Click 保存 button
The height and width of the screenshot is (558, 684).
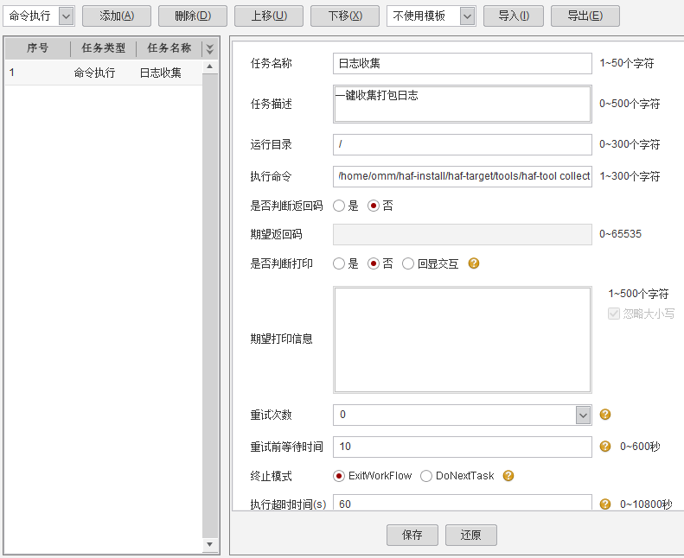coord(412,535)
